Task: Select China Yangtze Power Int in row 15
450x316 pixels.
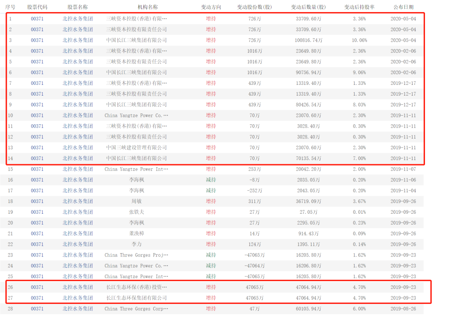Action: (137, 169)
